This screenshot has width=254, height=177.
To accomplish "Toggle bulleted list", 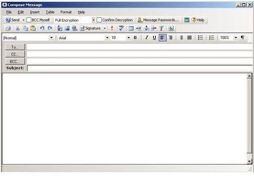I will click(200, 38).
